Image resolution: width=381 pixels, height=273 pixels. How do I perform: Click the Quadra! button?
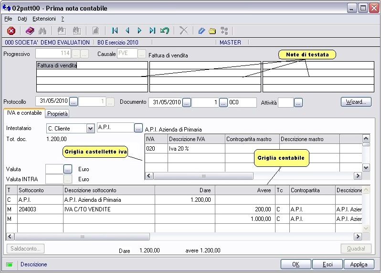tap(356, 249)
